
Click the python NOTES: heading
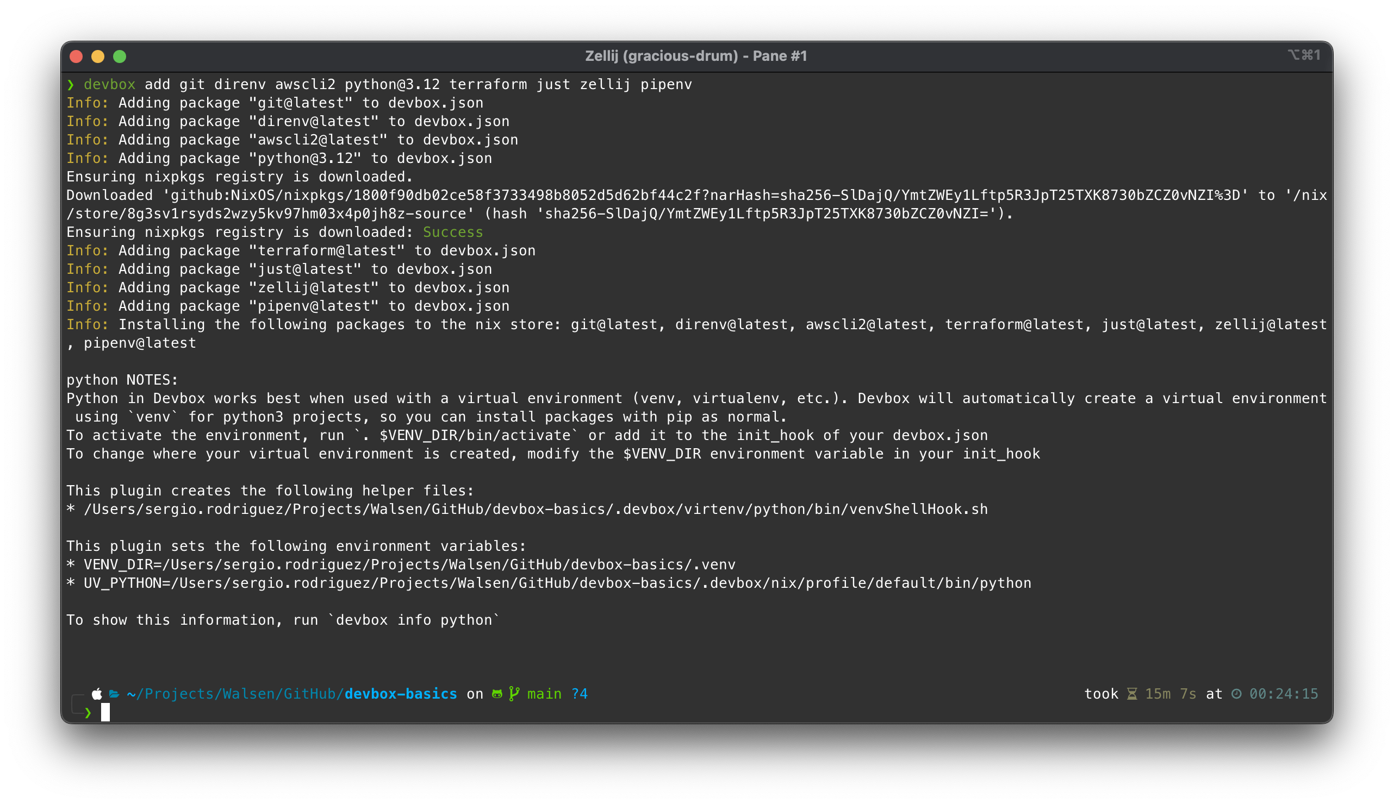122,380
